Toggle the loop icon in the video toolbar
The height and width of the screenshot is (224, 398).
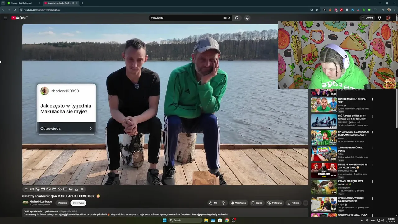coord(26,189)
